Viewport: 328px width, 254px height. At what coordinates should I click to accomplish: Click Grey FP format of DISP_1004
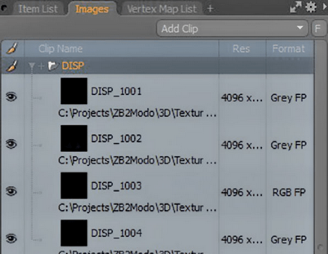tap(289, 240)
